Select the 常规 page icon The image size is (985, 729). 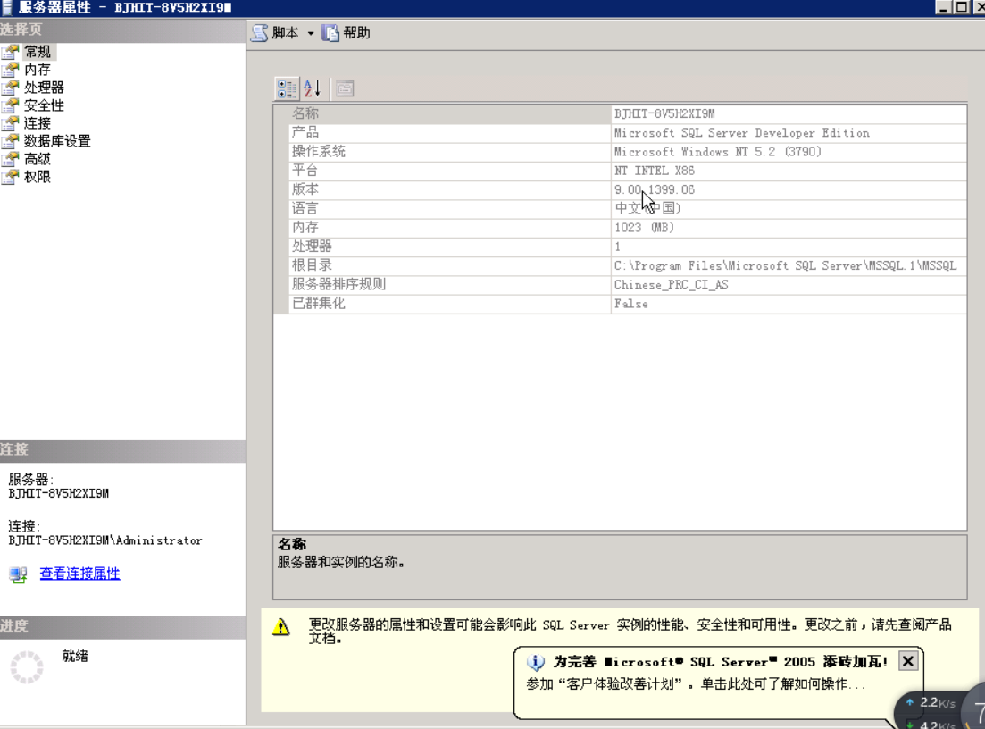[10, 52]
